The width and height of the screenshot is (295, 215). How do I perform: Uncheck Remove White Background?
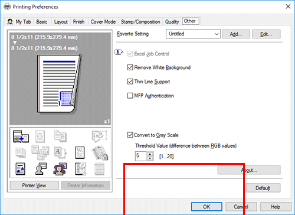click(130, 67)
